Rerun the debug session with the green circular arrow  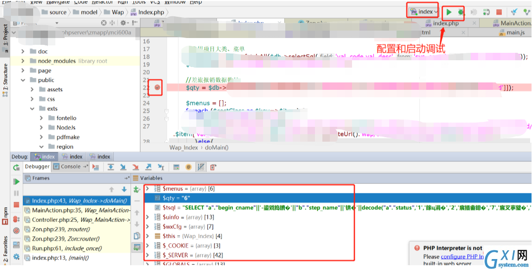(x=16, y=167)
